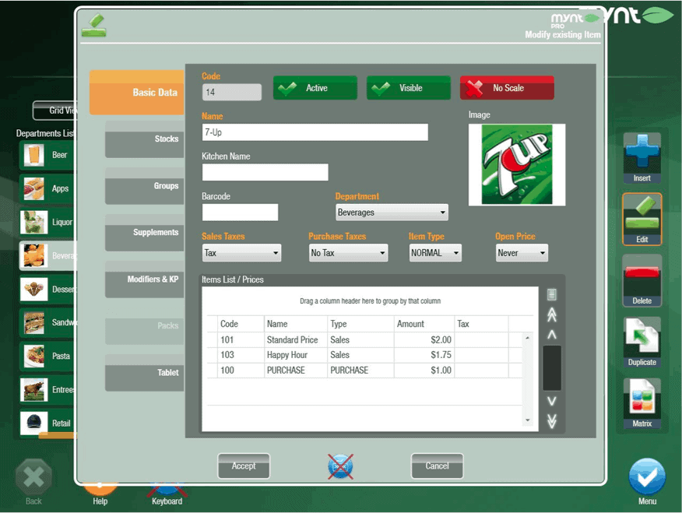The width and height of the screenshot is (682, 513).
Task: Click the crossed-out blue icon between Accept and Cancel
Action: click(x=340, y=466)
